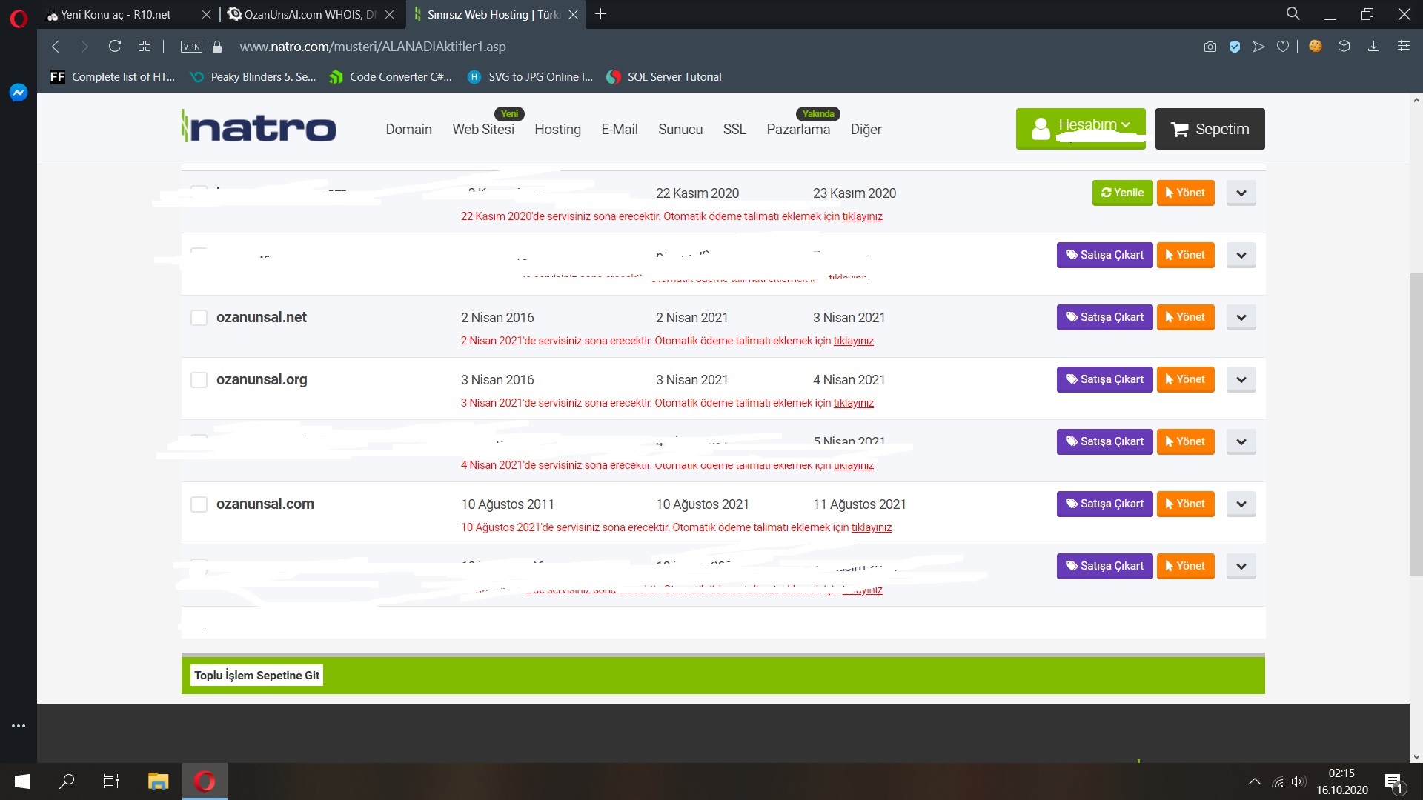Click Toplu İşlem Sepetine Git button

click(x=256, y=676)
